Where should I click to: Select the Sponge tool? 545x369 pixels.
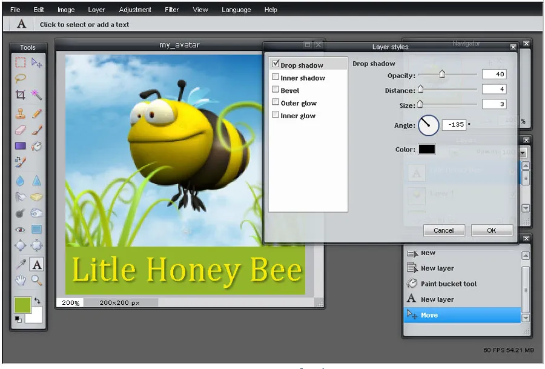pos(36,197)
